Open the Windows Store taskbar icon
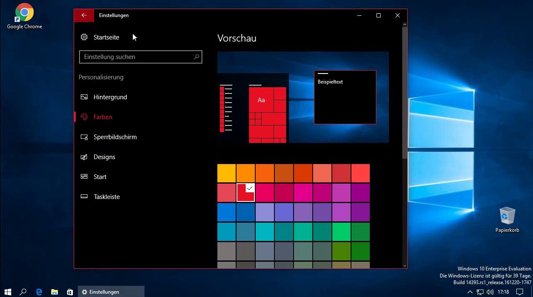 pos(70,292)
